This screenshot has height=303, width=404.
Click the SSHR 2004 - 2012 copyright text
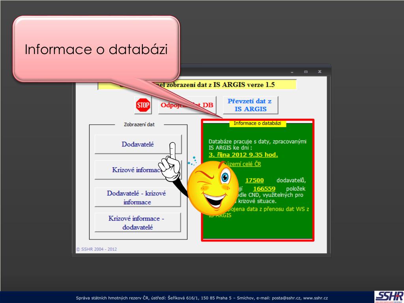coord(97,249)
